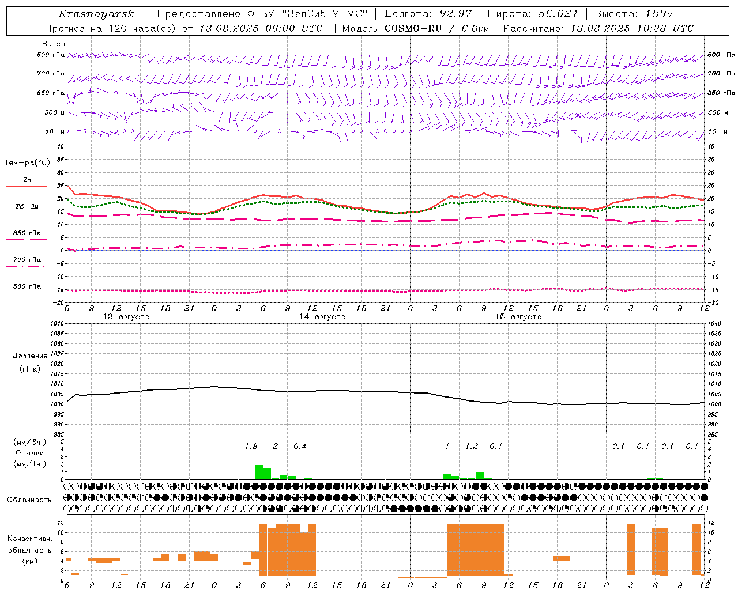
Task: Click the 14 августа date label
Action: point(322,317)
